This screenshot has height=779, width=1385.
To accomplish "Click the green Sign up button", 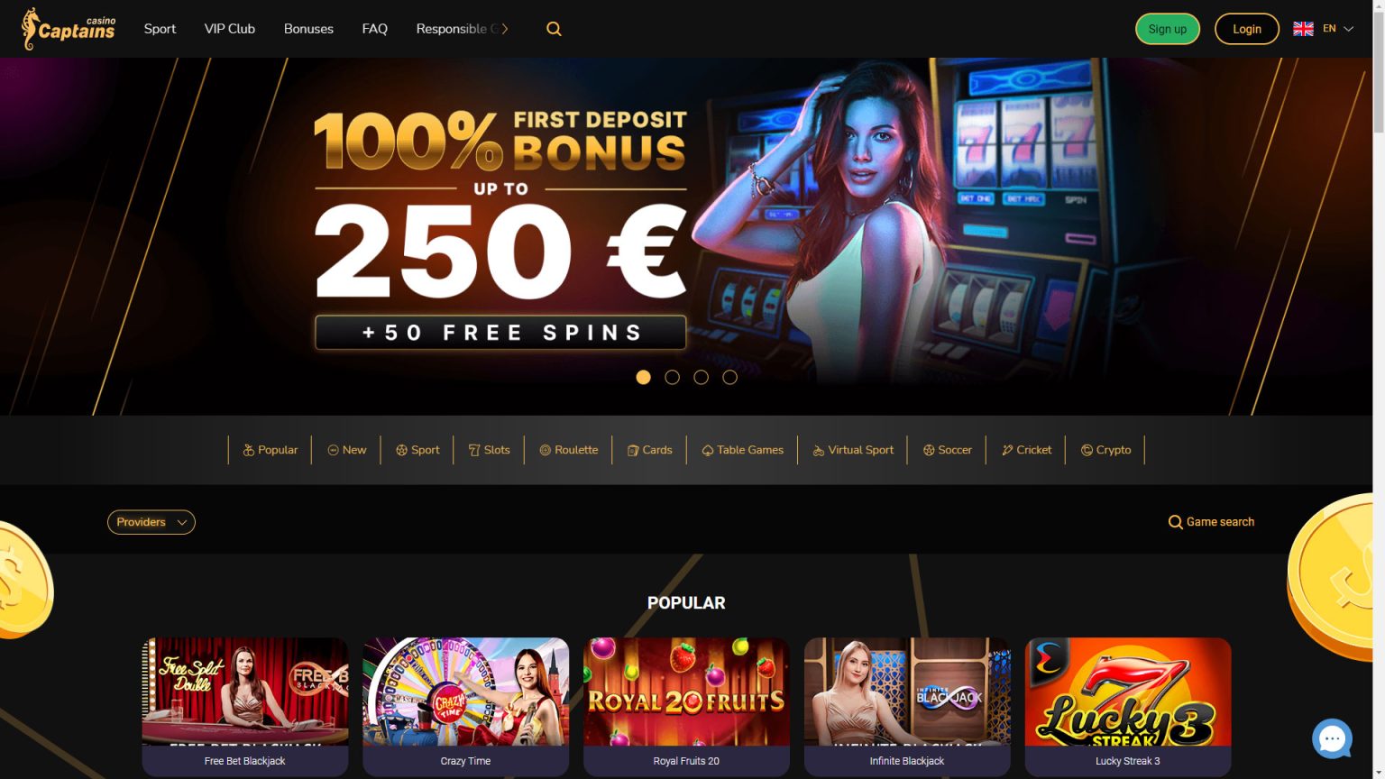I will (x=1168, y=29).
